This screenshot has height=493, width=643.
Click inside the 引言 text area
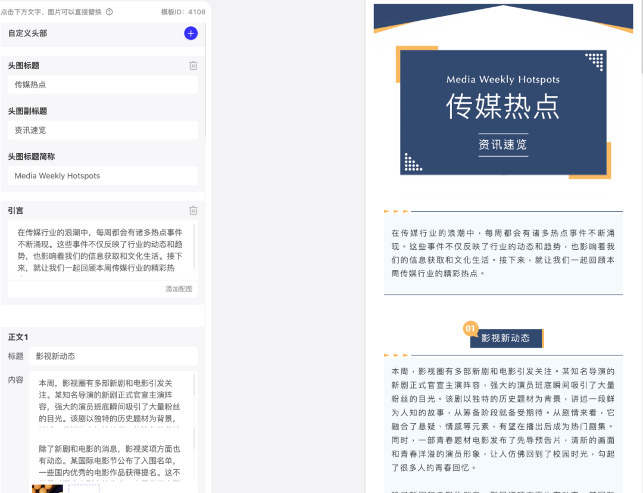pyautogui.click(x=102, y=250)
